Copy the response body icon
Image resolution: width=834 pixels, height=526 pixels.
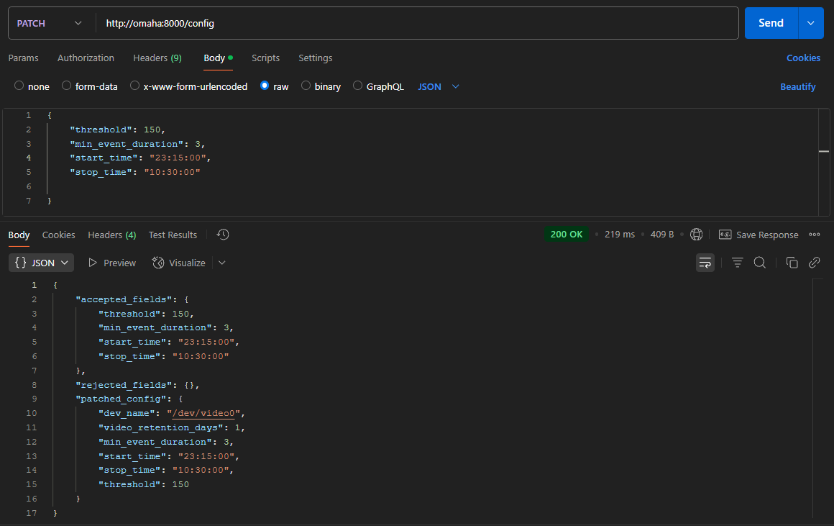792,263
